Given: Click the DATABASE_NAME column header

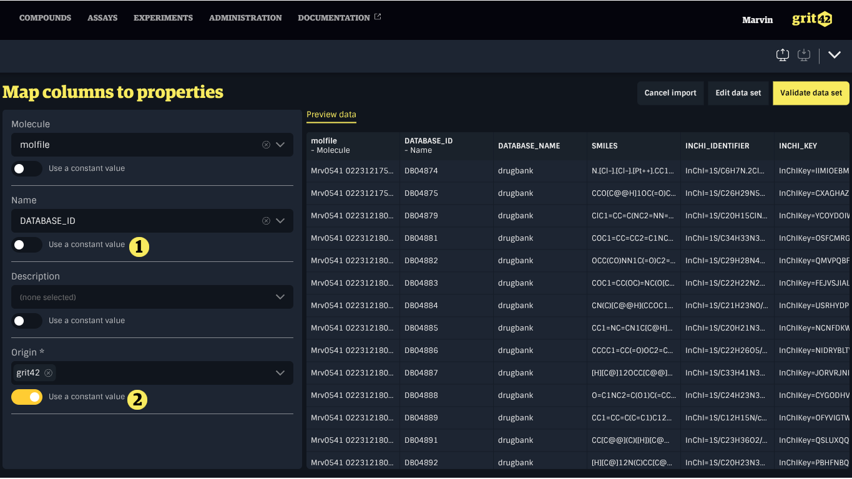Looking at the screenshot, I should tap(540, 145).
